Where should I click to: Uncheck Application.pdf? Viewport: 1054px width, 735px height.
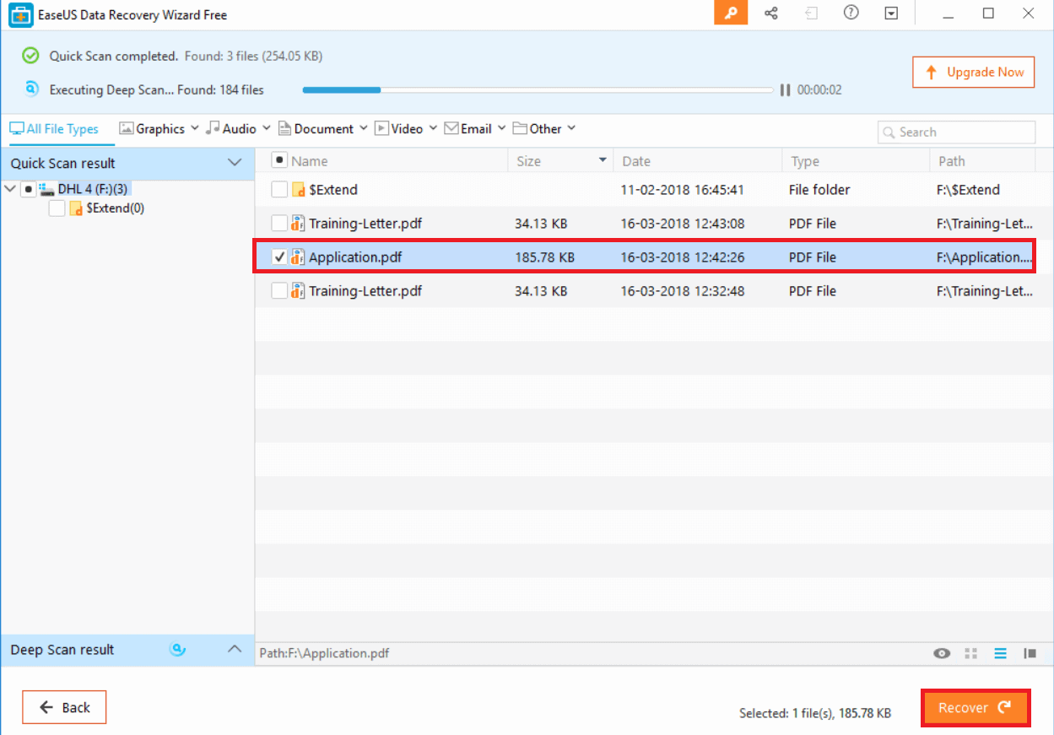click(278, 257)
